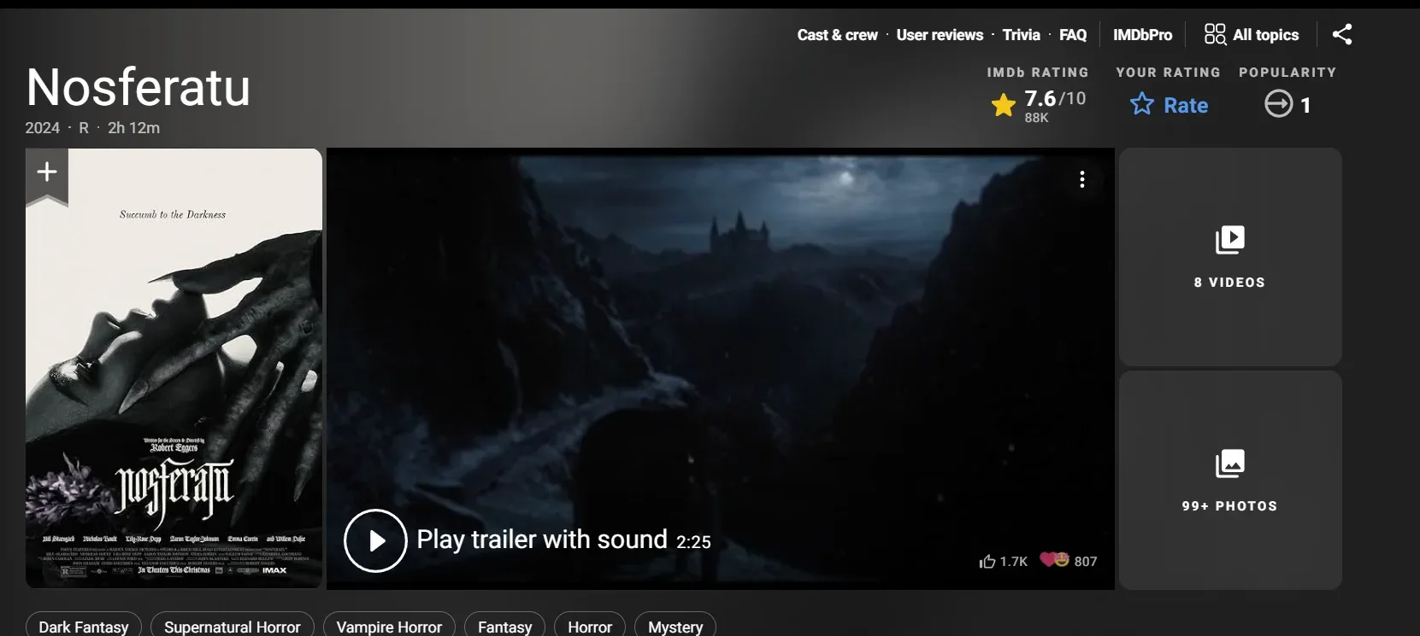This screenshot has height=636, width=1420.
Task: Open the 99+ Photos gallery icon
Action: (x=1230, y=464)
